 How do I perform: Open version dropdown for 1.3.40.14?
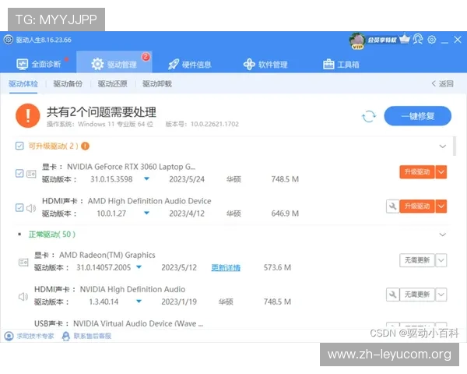click(139, 302)
